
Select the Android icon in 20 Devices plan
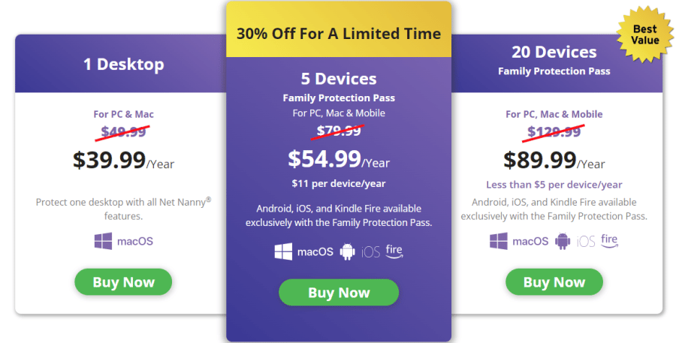pos(562,242)
